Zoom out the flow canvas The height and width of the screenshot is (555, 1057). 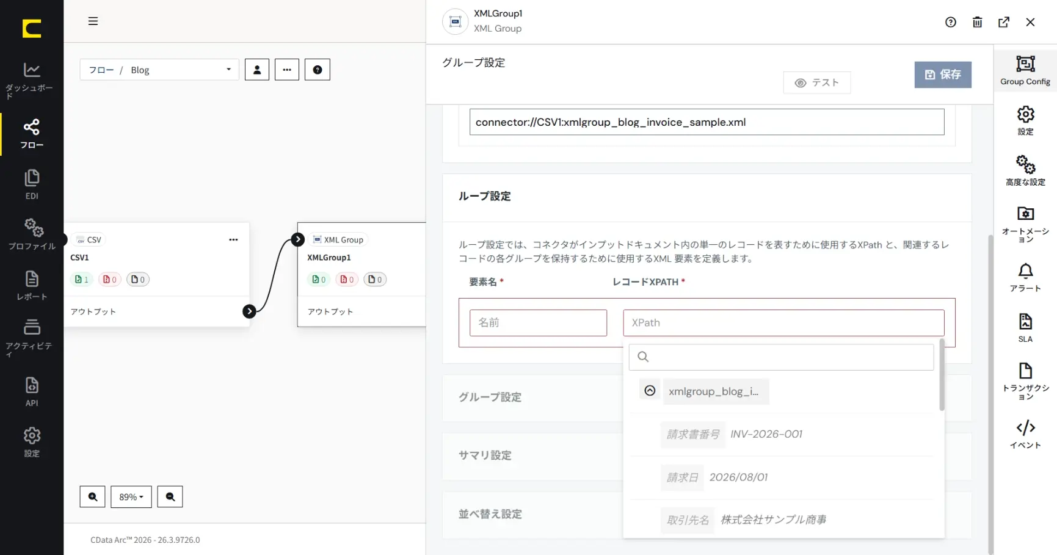pos(170,497)
